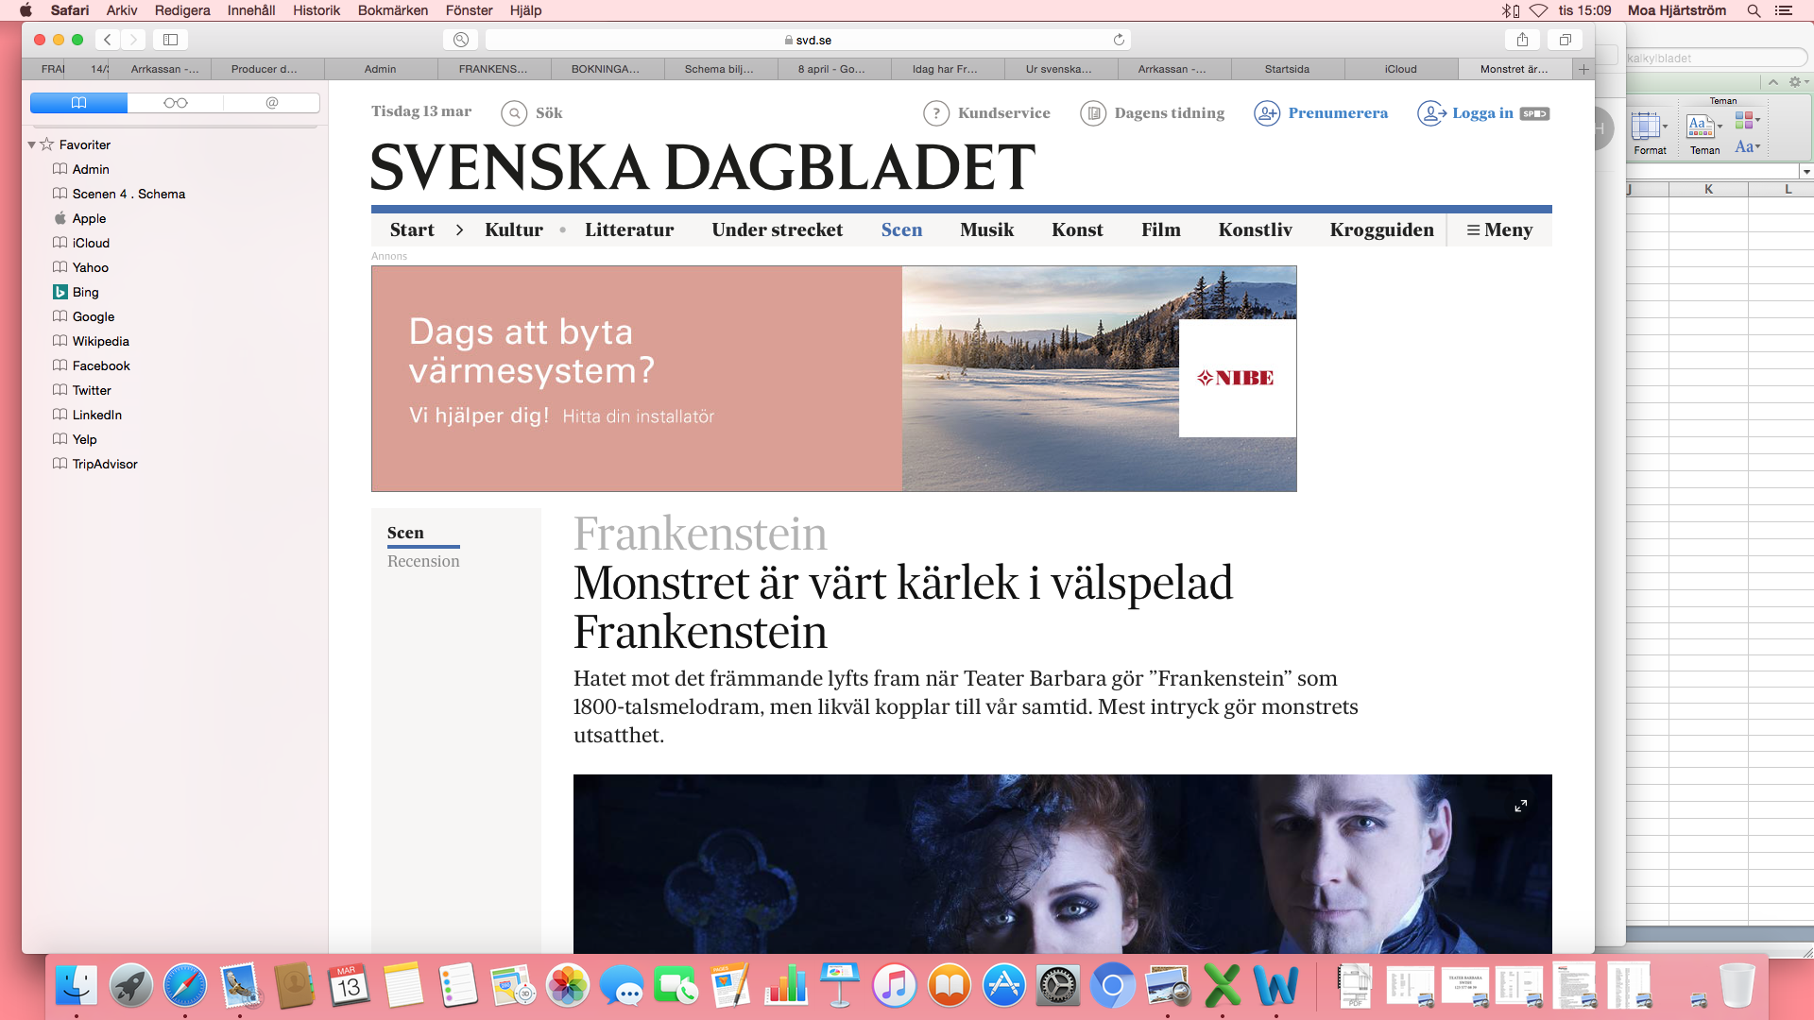Screen dimensions: 1814x1020
Task: Click the Prenumerera link
Action: [1337, 113]
